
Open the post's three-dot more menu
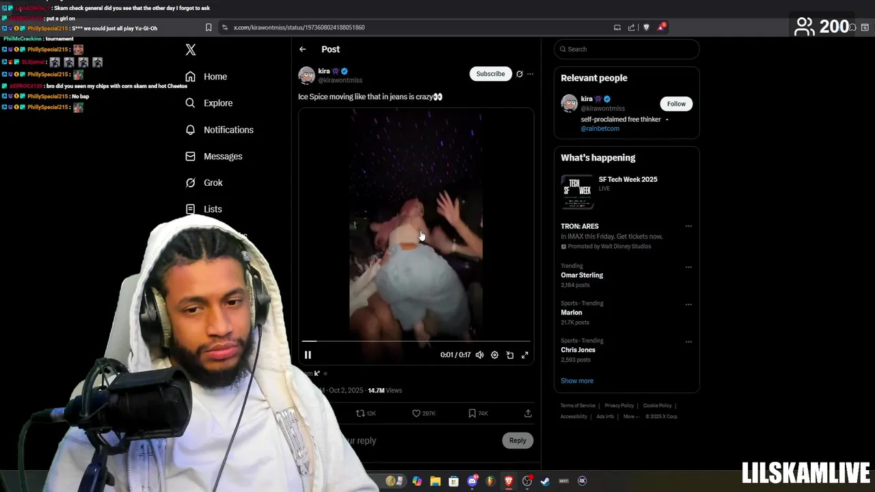pyautogui.click(x=530, y=74)
